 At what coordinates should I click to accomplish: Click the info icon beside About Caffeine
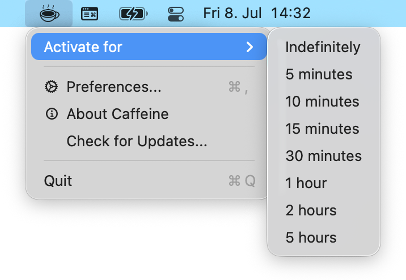(x=52, y=114)
